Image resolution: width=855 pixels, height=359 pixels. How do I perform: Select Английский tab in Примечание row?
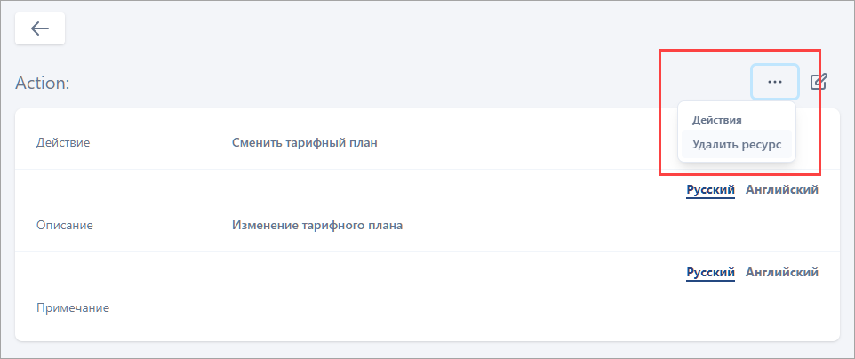(x=781, y=272)
